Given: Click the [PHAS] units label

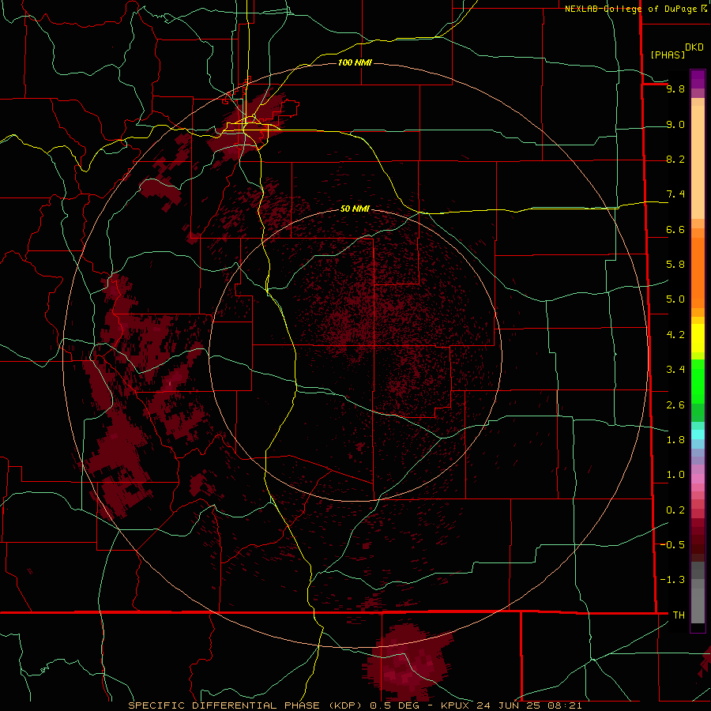Looking at the screenshot, I should tap(668, 55).
